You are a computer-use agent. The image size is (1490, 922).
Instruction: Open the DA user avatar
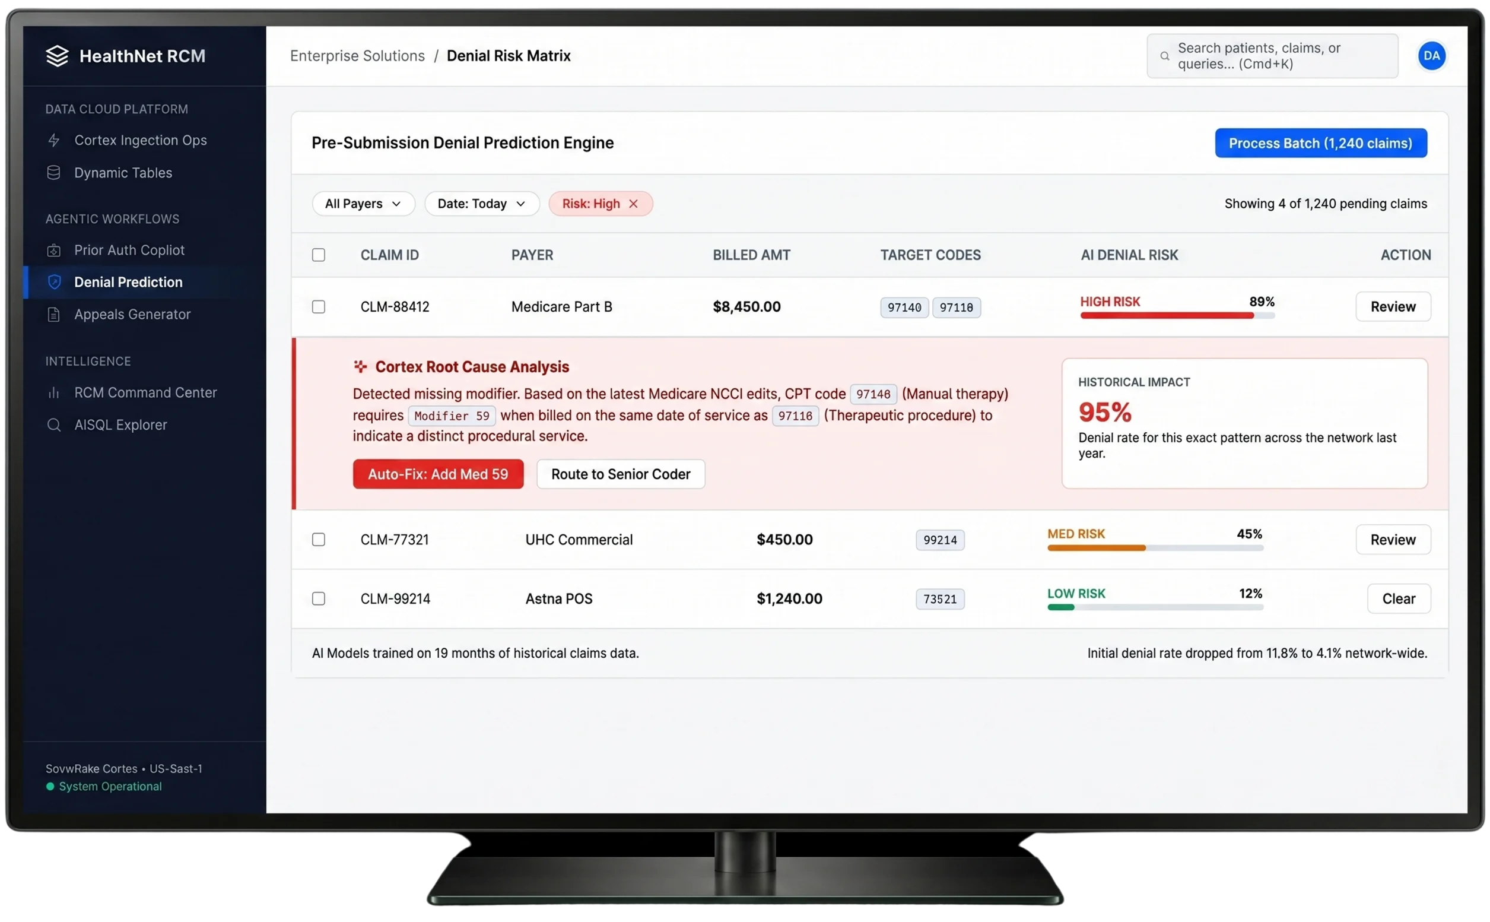pos(1431,56)
